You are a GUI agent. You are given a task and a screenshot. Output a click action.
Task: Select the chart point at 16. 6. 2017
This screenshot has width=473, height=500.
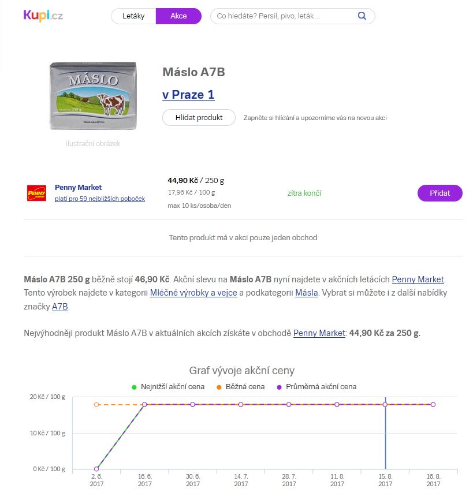coord(144,404)
